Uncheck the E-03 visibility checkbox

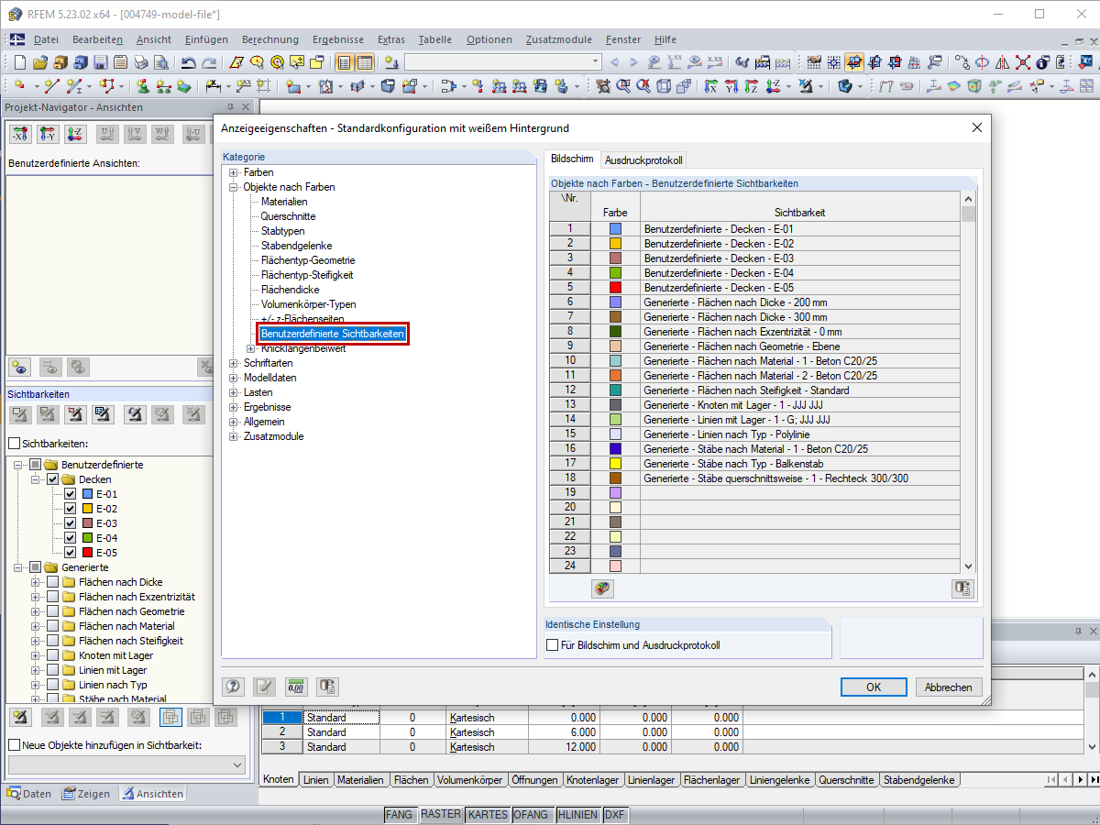(70, 523)
